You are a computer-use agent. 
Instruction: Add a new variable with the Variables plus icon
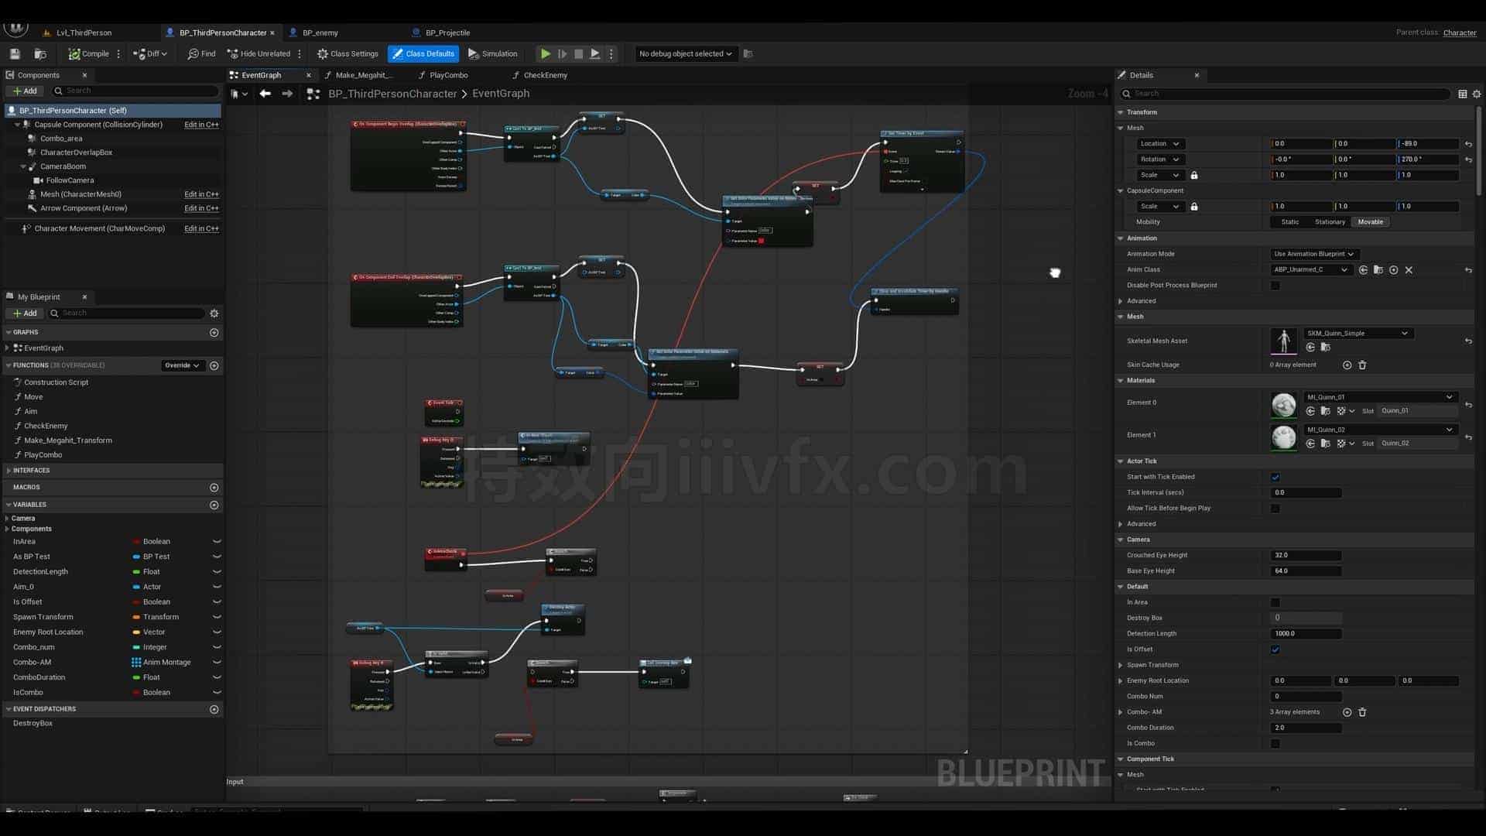pyautogui.click(x=214, y=505)
